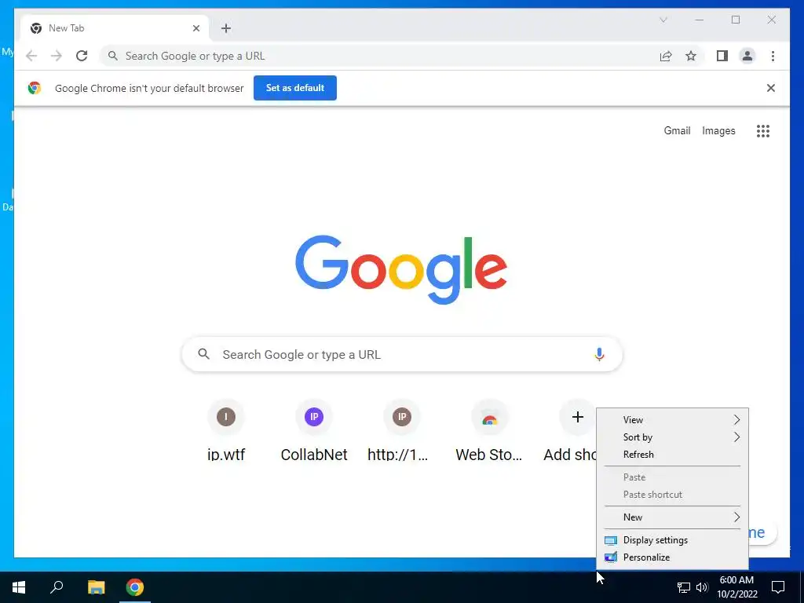Open the share this page icon
Image resolution: width=804 pixels, height=603 pixels.
click(666, 56)
